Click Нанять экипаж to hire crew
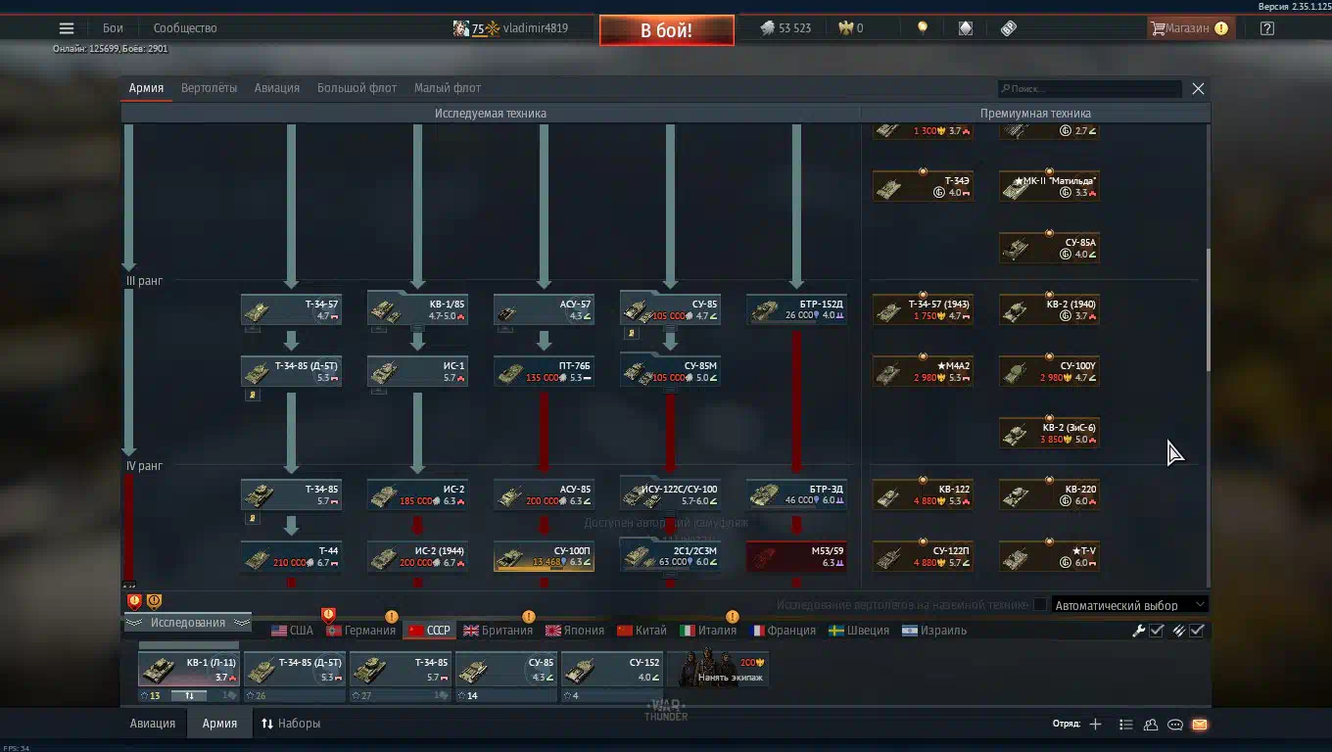The height and width of the screenshot is (752, 1332). click(719, 670)
